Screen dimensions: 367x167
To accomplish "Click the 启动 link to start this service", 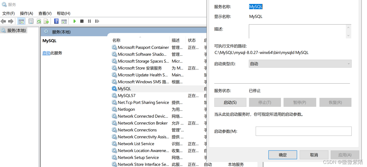I will 46,53.
